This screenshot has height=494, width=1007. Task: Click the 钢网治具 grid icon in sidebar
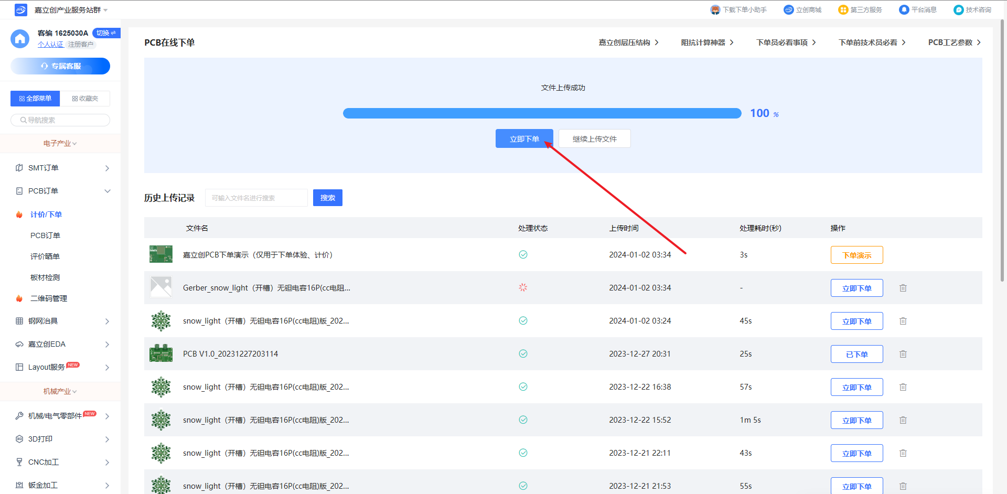pos(19,321)
